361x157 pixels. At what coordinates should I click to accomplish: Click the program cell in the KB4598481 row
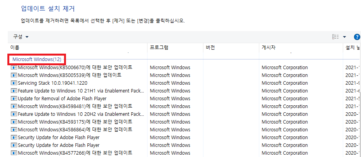[170, 106]
